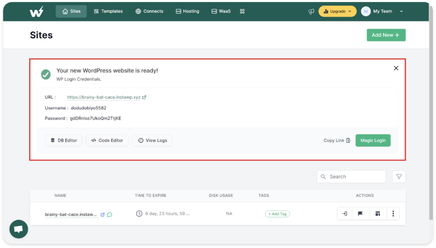
Task: Click the password text gdDRnlse7UkoQm2TtjKE
Action: point(95,118)
